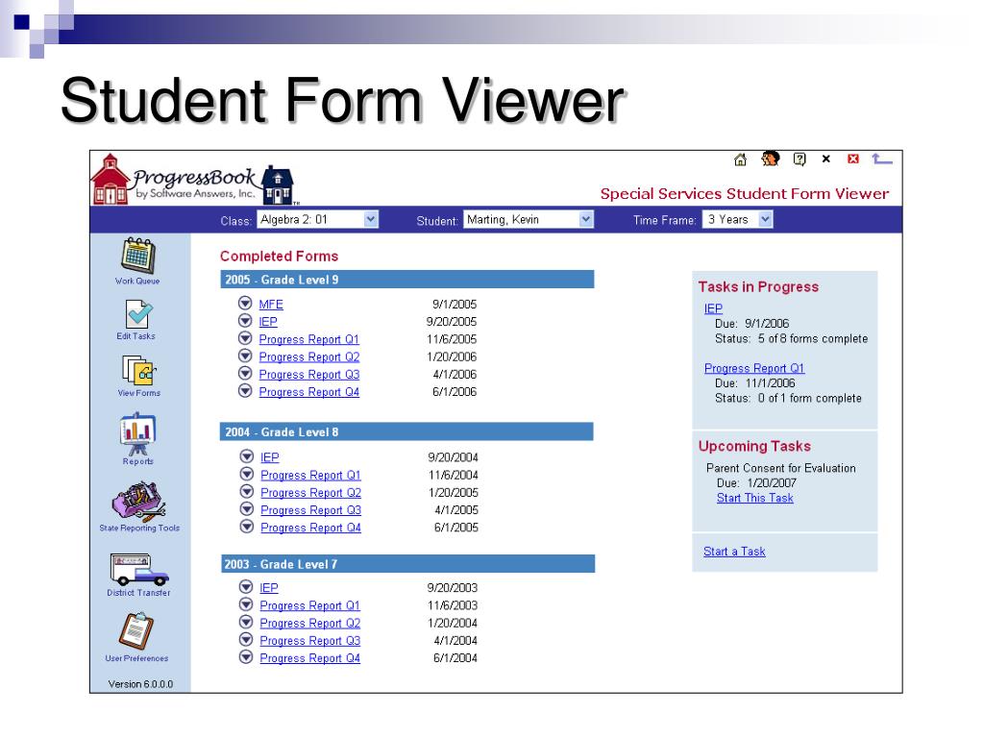Expand the 2003 IEP arrow icon
This screenshot has width=984, height=738.
click(246, 587)
